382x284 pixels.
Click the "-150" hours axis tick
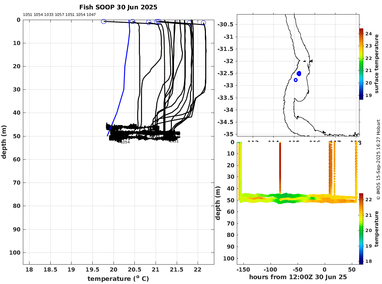243,270
